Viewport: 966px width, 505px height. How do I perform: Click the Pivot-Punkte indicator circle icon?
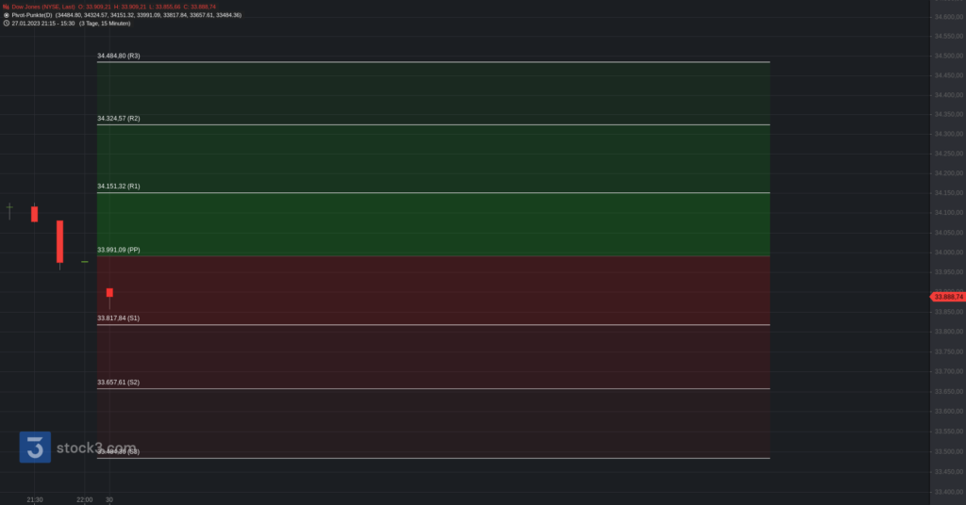(x=6, y=15)
